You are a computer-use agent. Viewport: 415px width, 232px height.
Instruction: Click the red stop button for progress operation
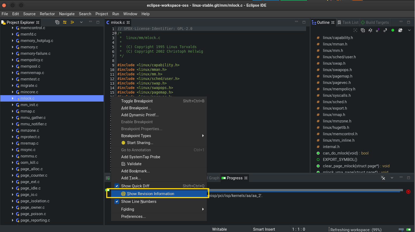[408, 191]
